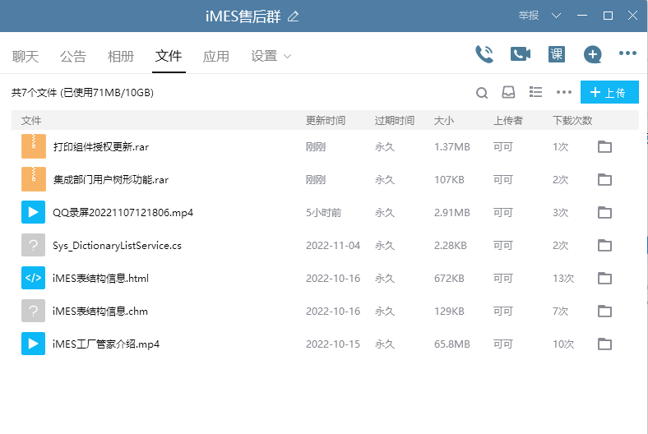Select file name iMES表结构信息.html
Viewport: 648px width, 434px height.
[x=100, y=279]
